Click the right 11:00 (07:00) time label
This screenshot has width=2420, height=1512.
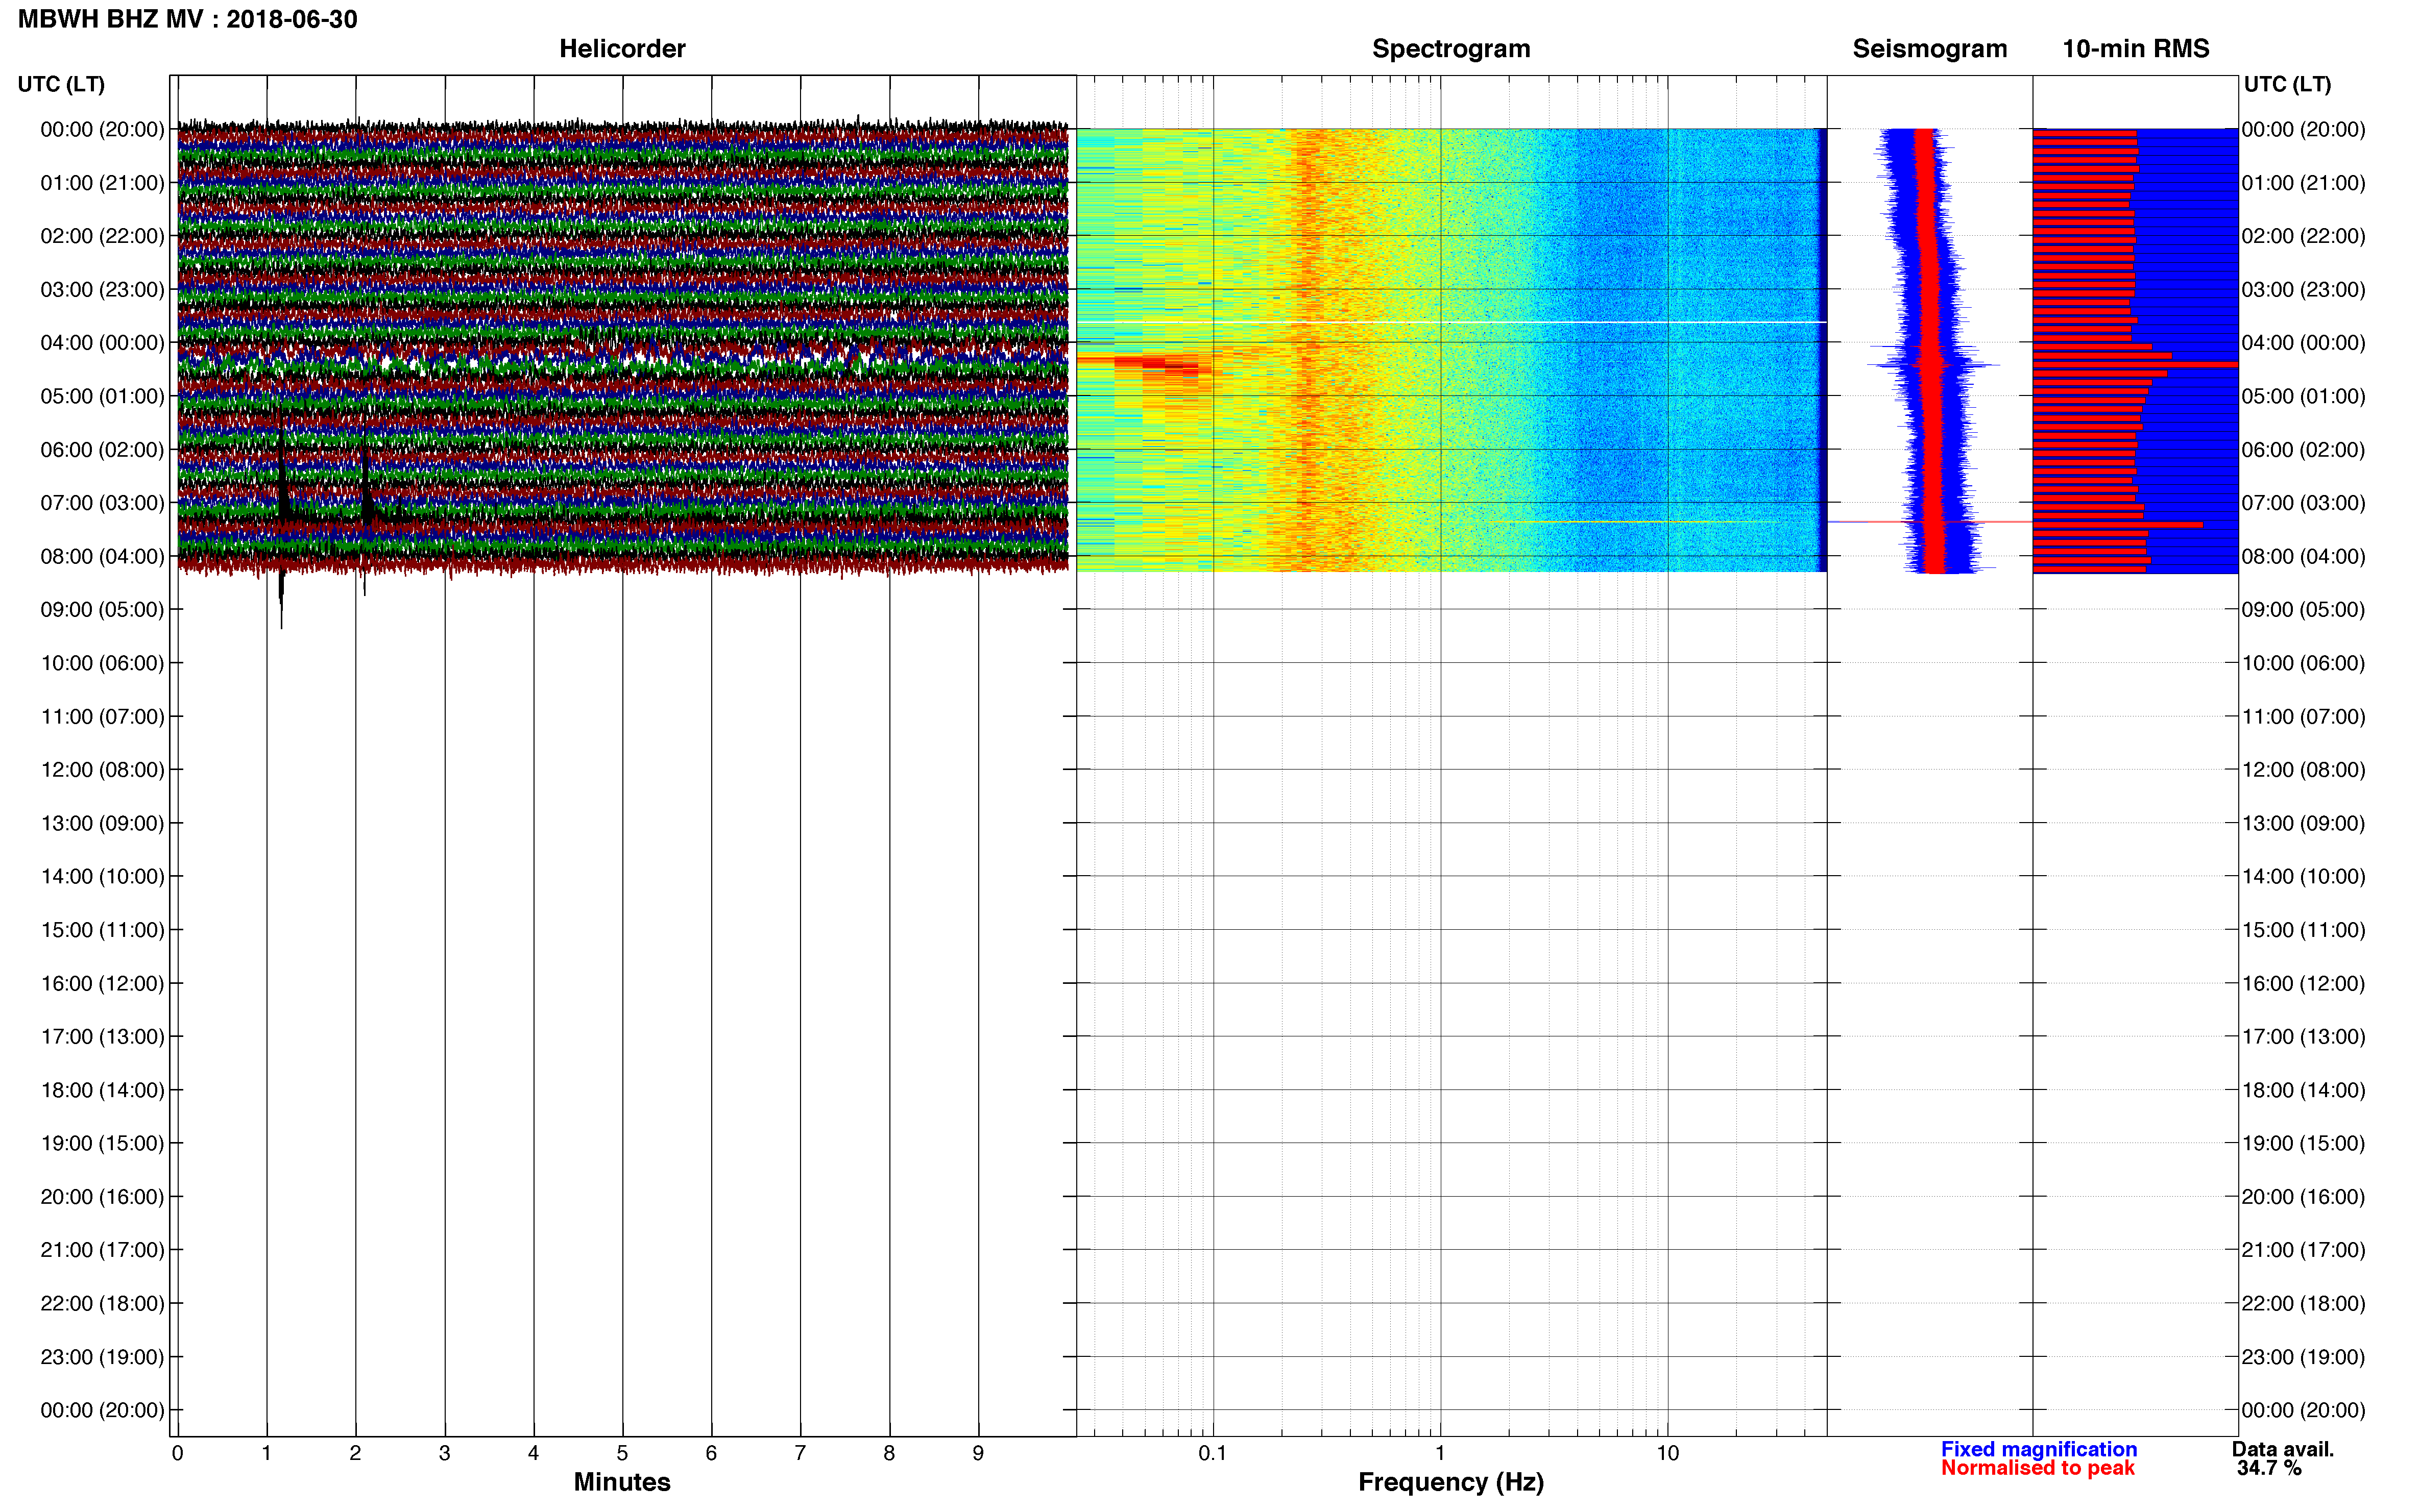click(x=2303, y=717)
